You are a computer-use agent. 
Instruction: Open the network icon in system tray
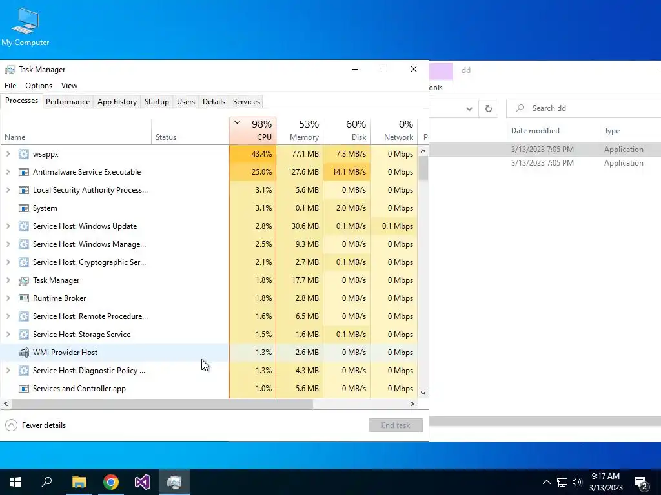click(x=562, y=482)
